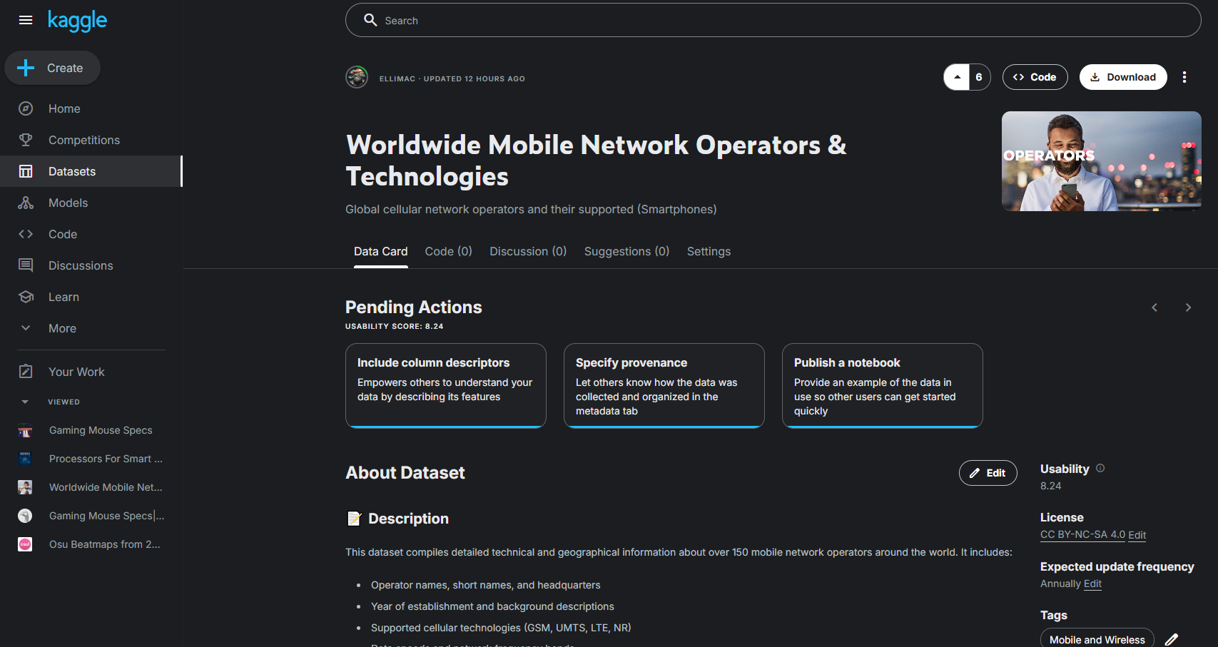Switch to the Code (0) tab

pos(448,251)
